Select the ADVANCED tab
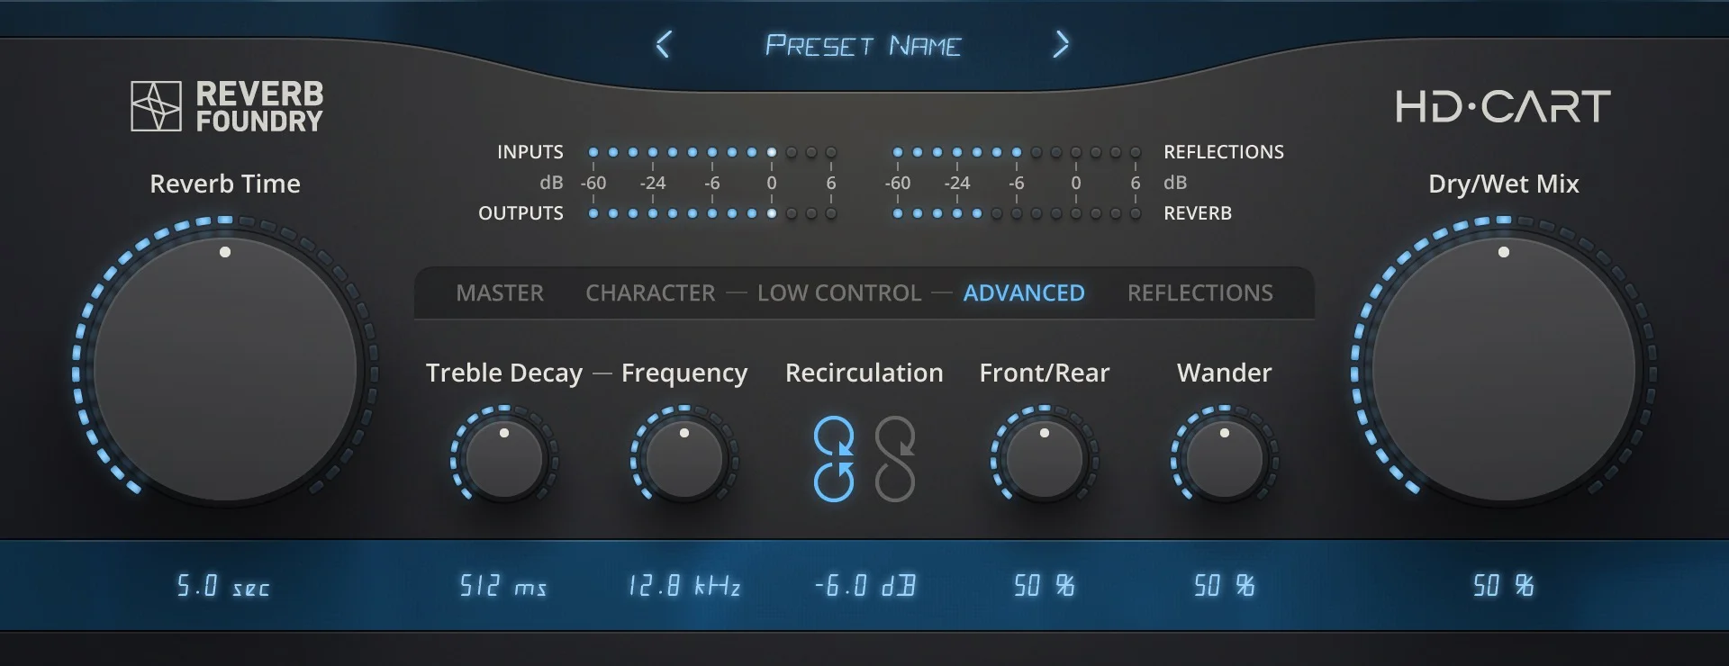This screenshot has width=1729, height=666. (x=1024, y=293)
